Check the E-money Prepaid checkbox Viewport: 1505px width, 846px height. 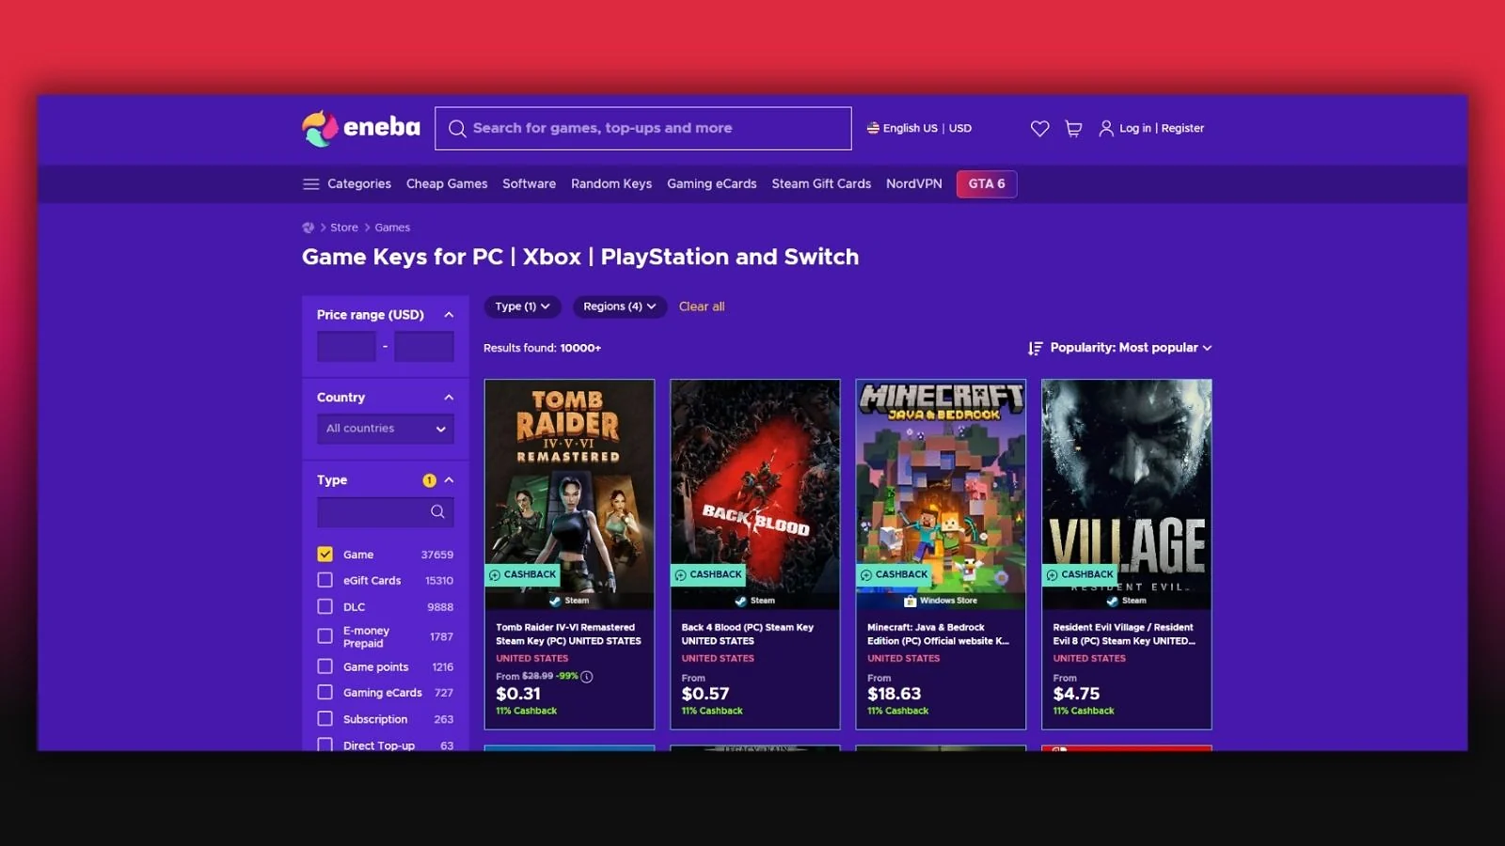tap(325, 636)
